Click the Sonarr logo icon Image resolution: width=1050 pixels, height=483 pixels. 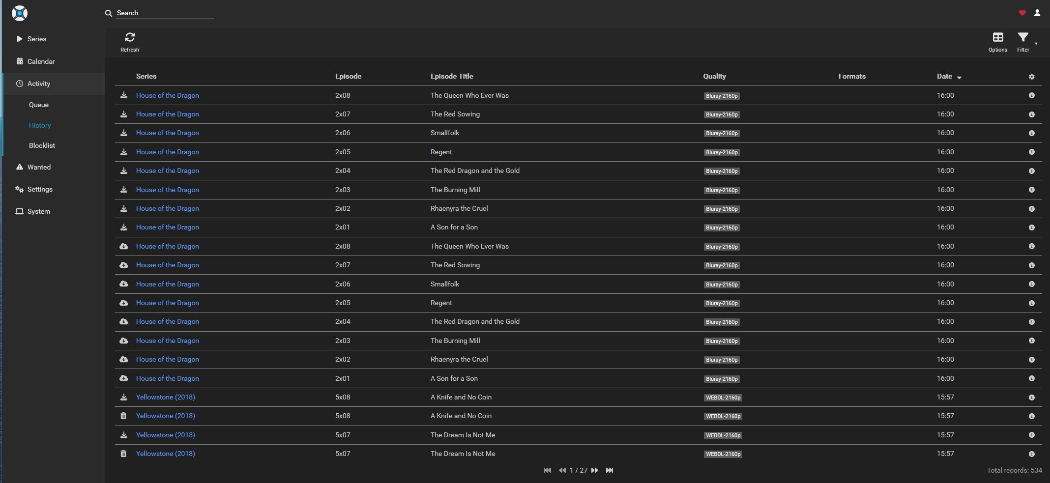(x=20, y=13)
